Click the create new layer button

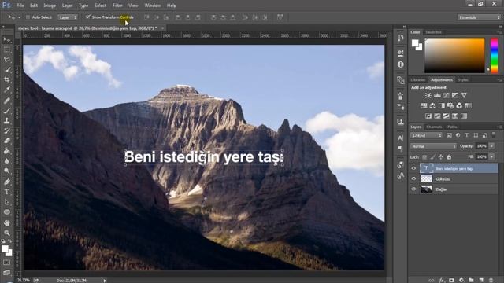[x=481, y=280]
